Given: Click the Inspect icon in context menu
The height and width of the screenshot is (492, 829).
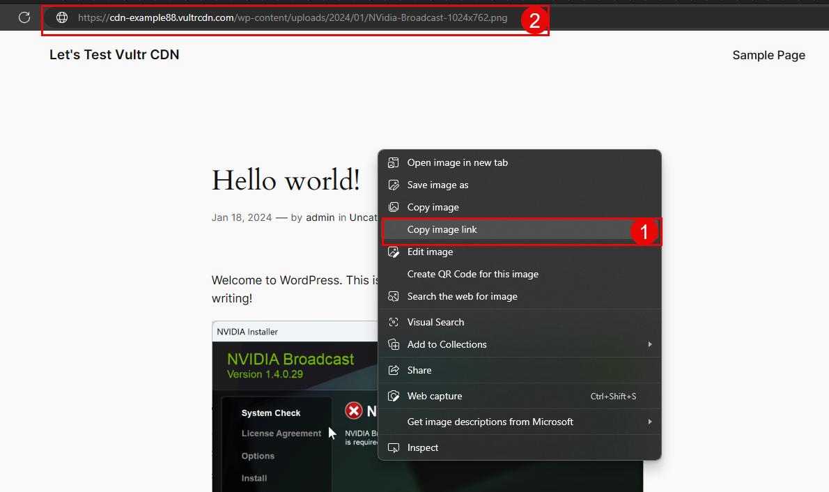Looking at the screenshot, I should [x=394, y=447].
